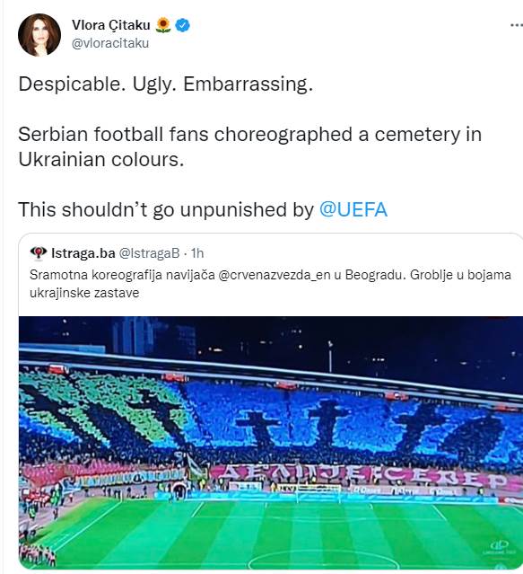Select the 'Serbian football fans choreographed' paragraph
This screenshot has height=574, width=523.
pos(249,146)
